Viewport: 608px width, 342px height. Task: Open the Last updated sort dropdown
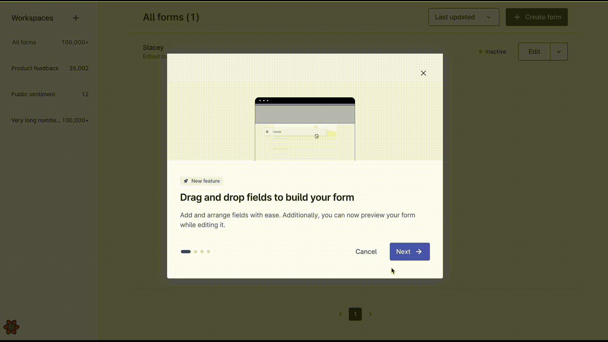[463, 17]
